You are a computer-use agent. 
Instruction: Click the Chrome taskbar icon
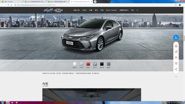[8, 102]
